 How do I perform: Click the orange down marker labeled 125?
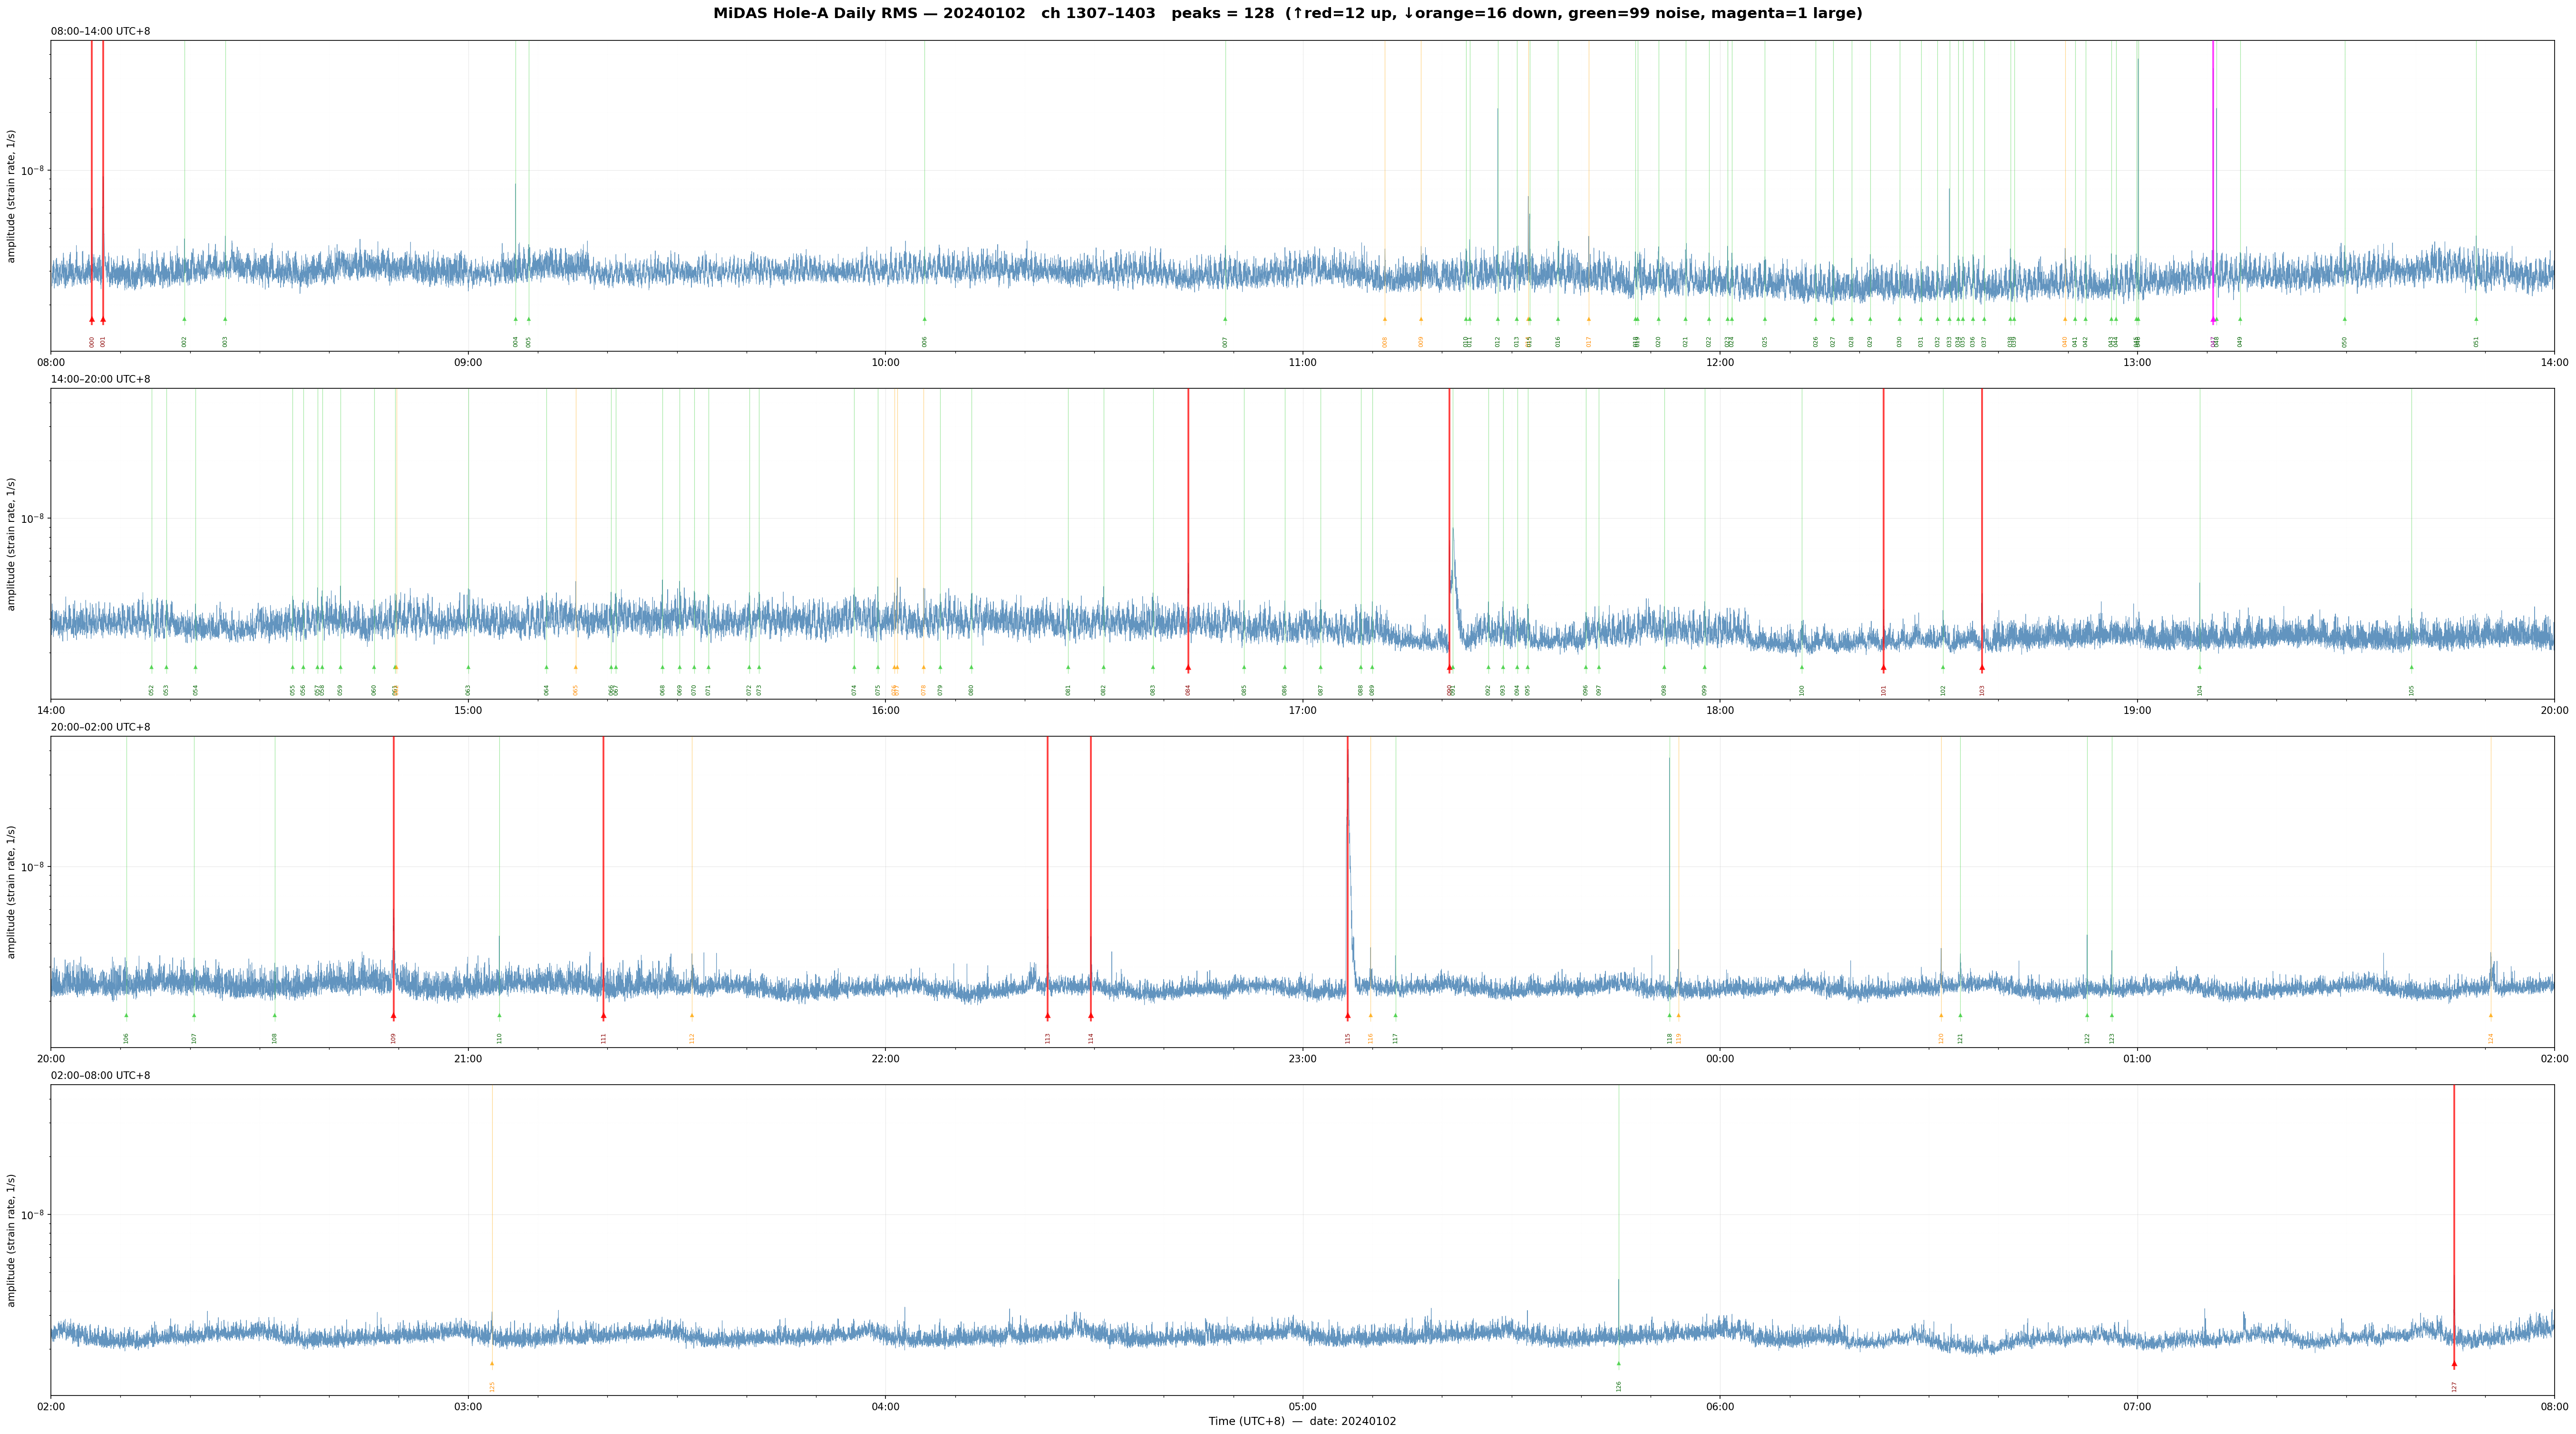(492, 1363)
